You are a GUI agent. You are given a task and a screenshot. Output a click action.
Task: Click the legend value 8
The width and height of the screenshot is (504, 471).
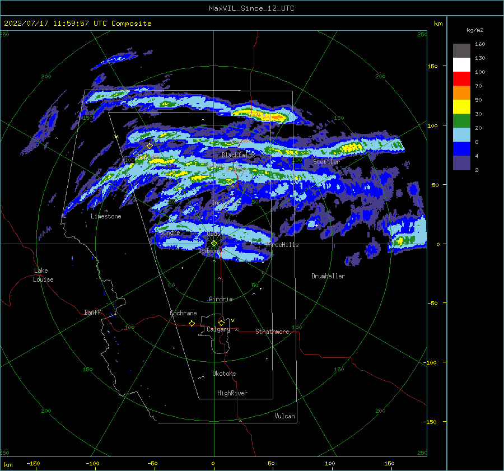(477, 142)
